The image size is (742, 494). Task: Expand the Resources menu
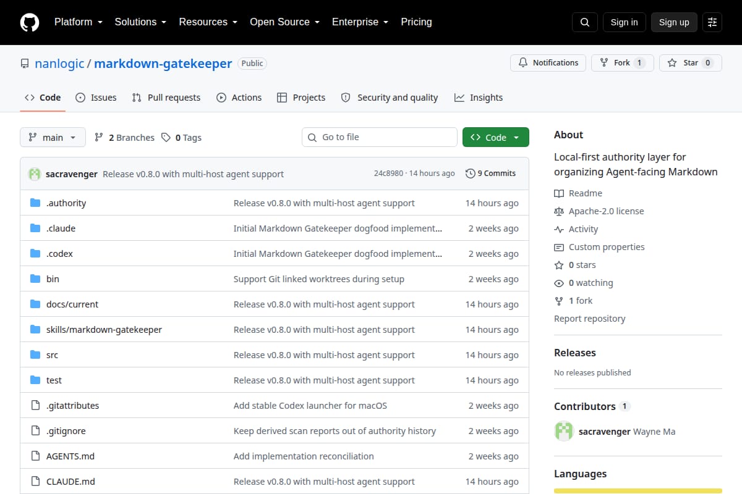click(x=208, y=22)
